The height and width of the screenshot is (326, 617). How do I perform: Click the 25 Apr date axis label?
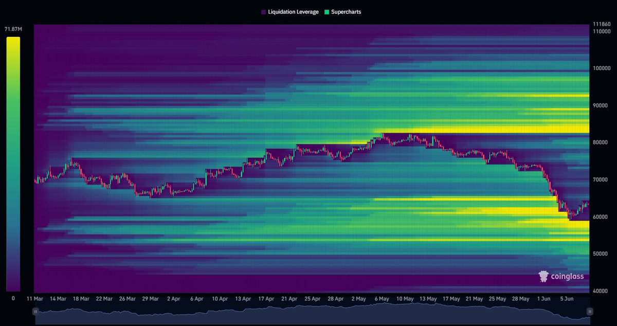[312, 298]
